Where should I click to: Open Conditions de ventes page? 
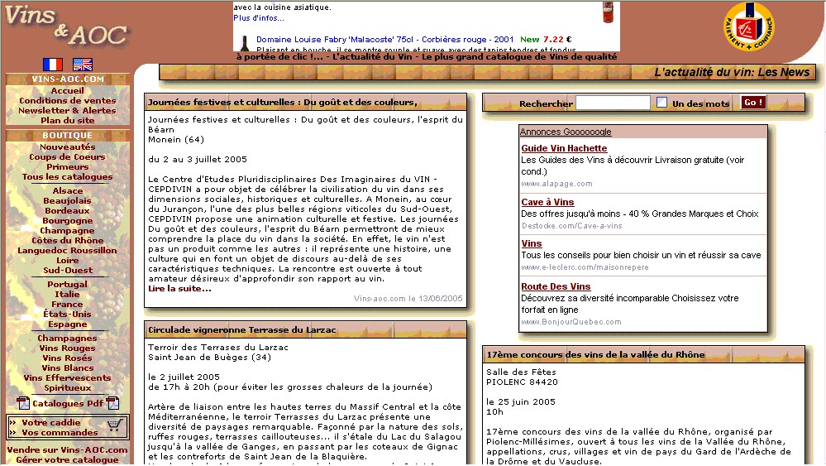pos(68,101)
